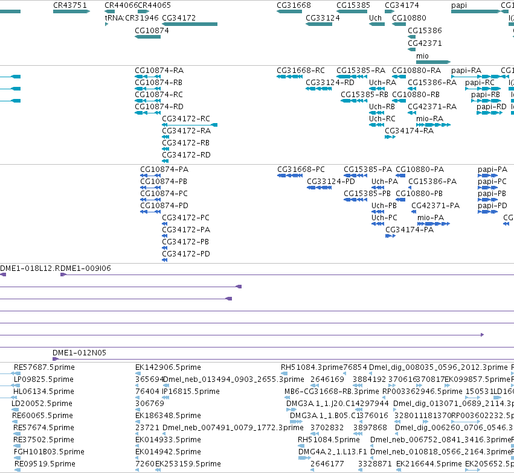Viewport: 514px width, 473px height.
Task: Select the CG10880-RB transcript label
Action: [416, 95]
